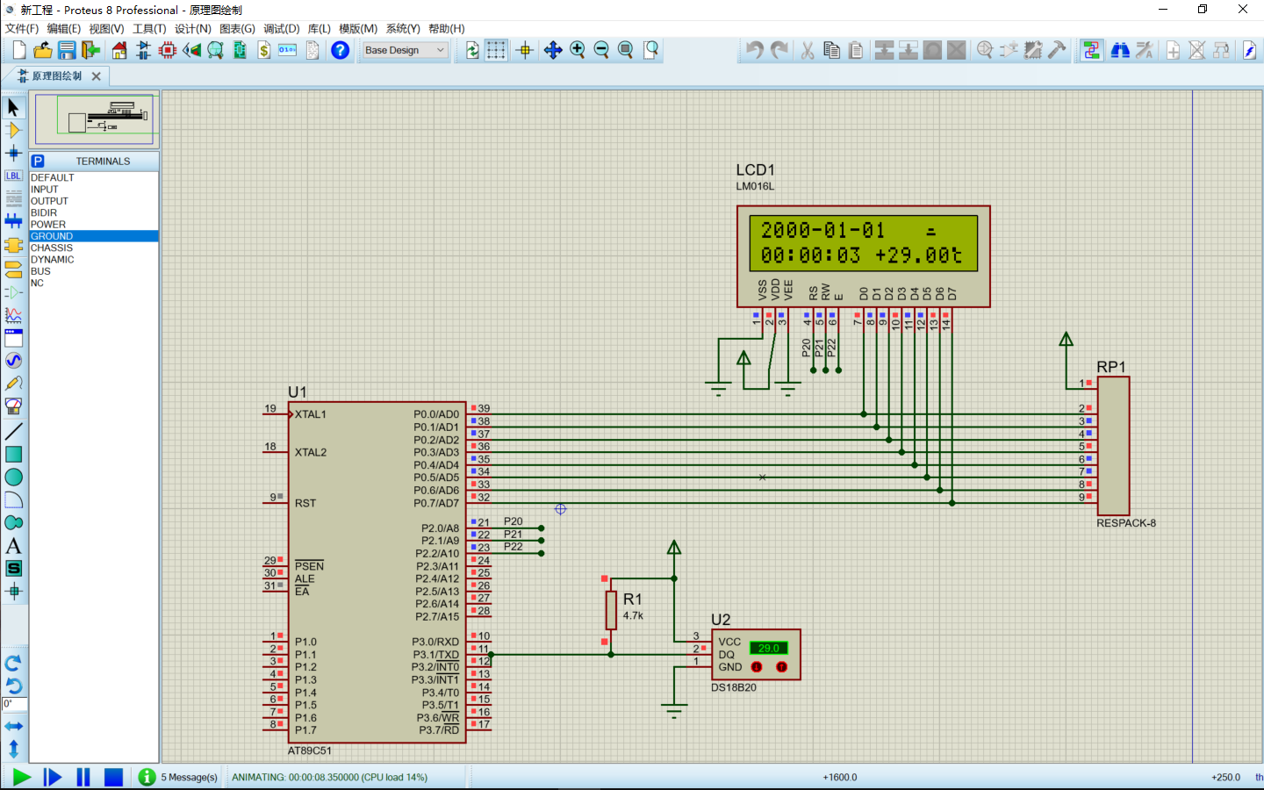Image resolution: width=1264 pixels, height=790 pixels.
Task: Click the horizontal mirror flip icon
Action: (13, 726)
